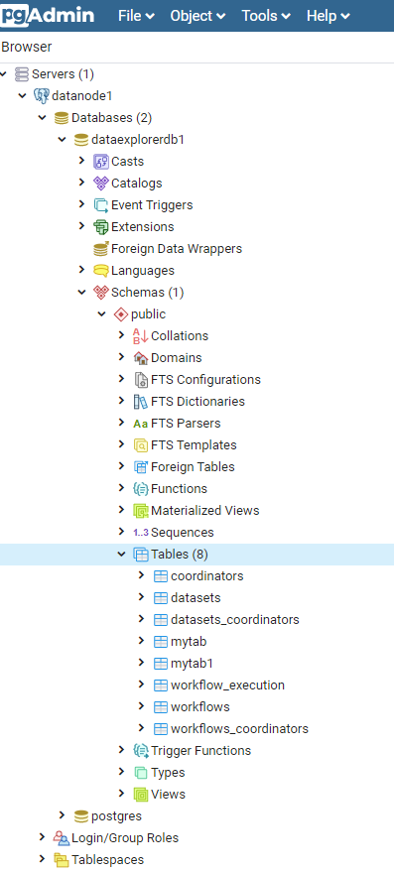Viewport: 394px width, 872px height.
Task: Click the Extensions node icon
Action: [100, 227]
